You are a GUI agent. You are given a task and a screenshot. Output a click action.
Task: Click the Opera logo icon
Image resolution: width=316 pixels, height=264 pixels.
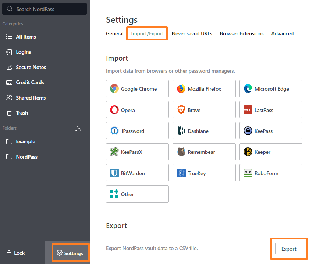click(114, 110)
